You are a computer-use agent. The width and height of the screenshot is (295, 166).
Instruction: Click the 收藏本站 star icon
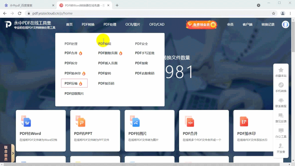click(x=281, y=71)
